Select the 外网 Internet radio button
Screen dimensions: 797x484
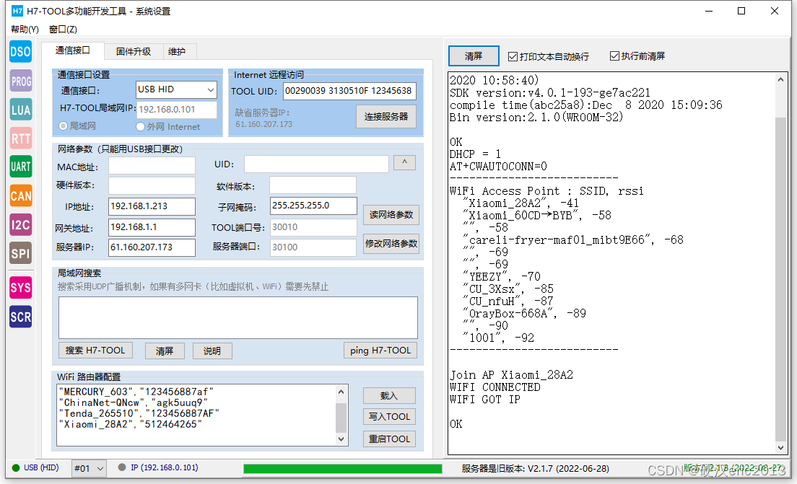tap(140, 126)
